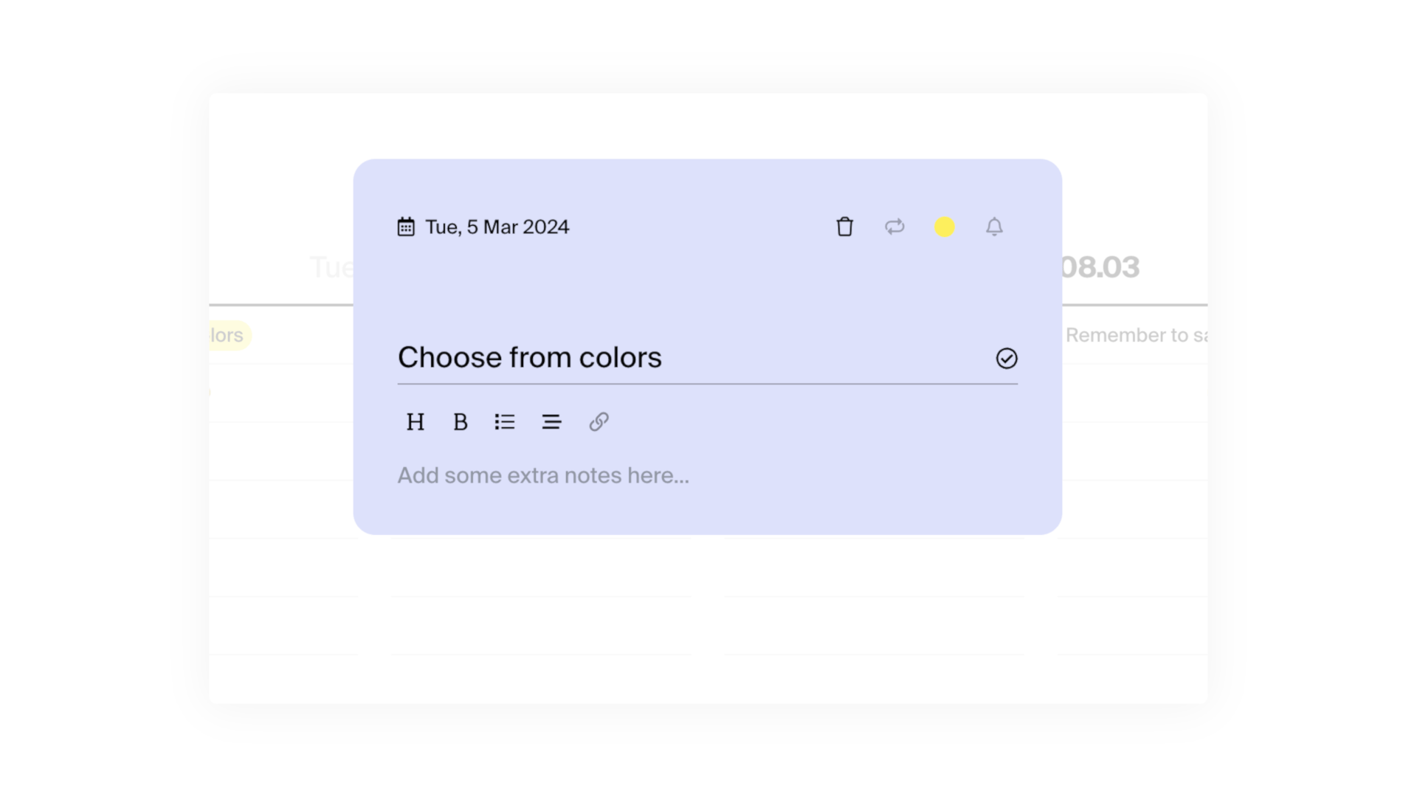This screenshot has height=797, width=1417.
Task: Open color picker via yellow circle
Action: [x=944, y=227]
